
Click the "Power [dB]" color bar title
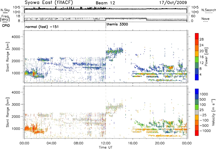[x=206, y=57]
